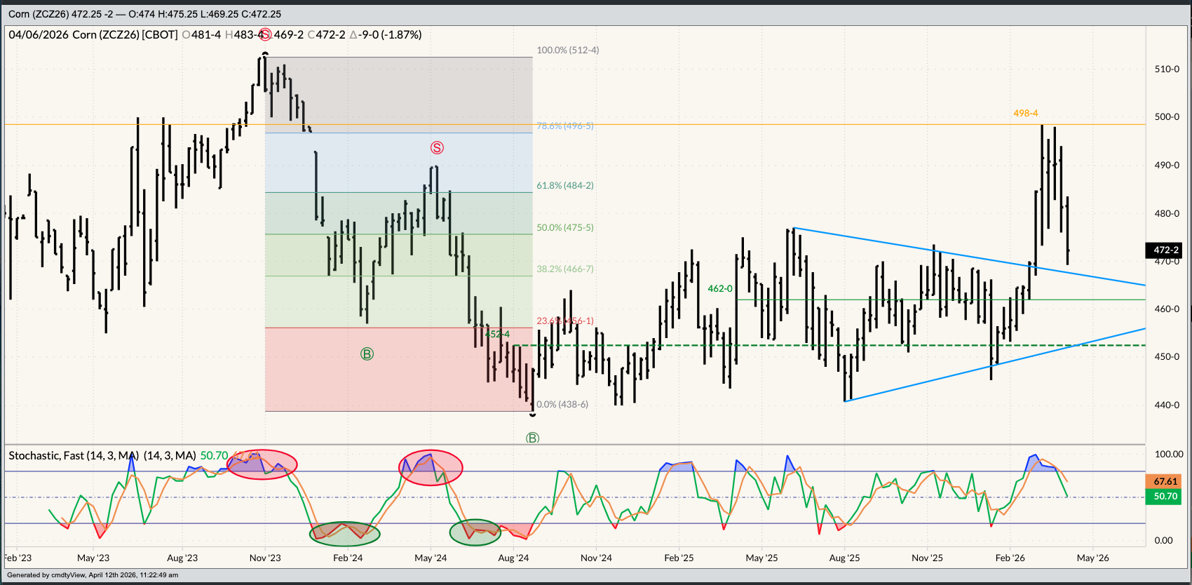
Task: Click the Stochastic, Fast (14, 3, MA) indicator title
Action: point(73,455)
